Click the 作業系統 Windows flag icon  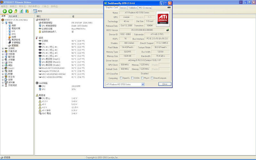[x=6, y=51]
